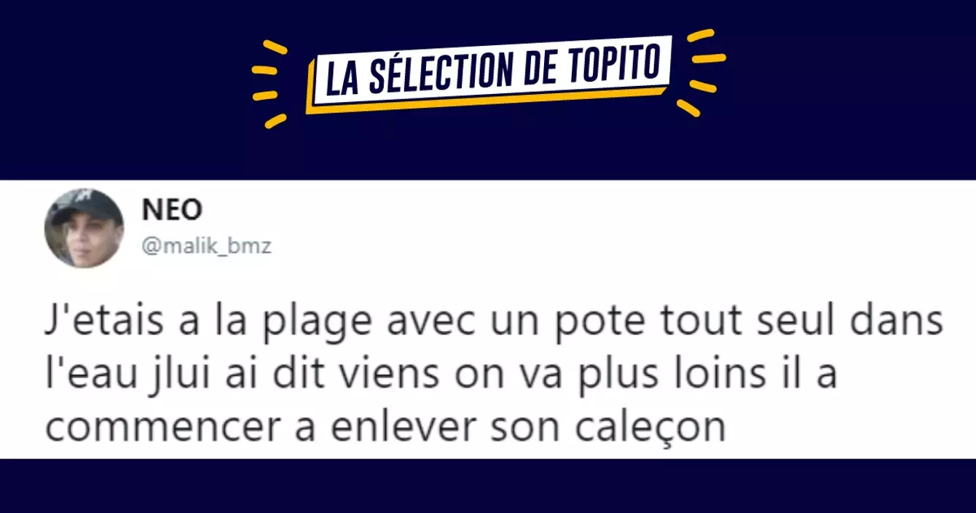Open the @malik_bmz handle
This screenshot has width=976, height=513.
coord(207,246)
